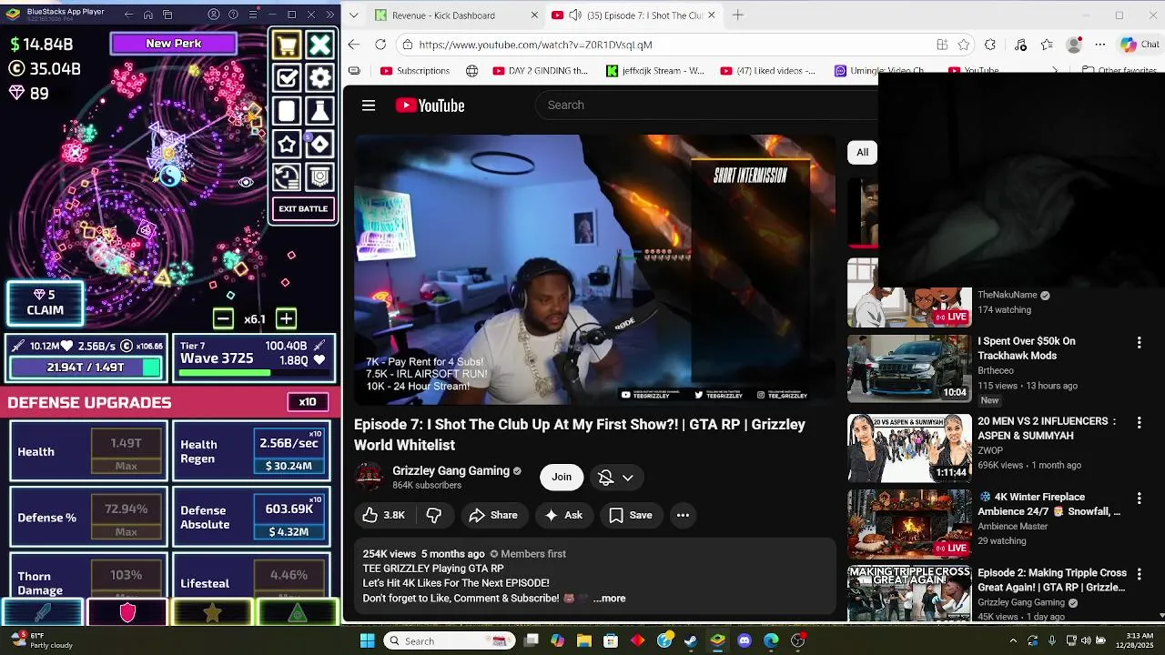This screenshot has height=655, width=1165.
Task: Mute the Episode 7 YouTube tab speaker icon
Action: [574, 15]
